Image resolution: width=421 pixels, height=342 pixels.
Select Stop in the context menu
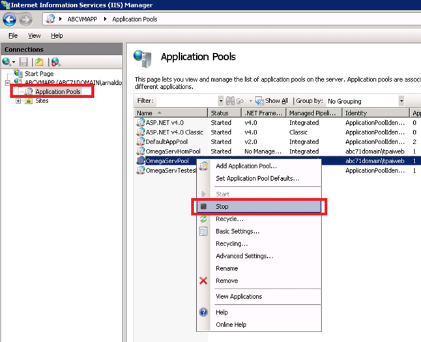(x=259, y=206)
